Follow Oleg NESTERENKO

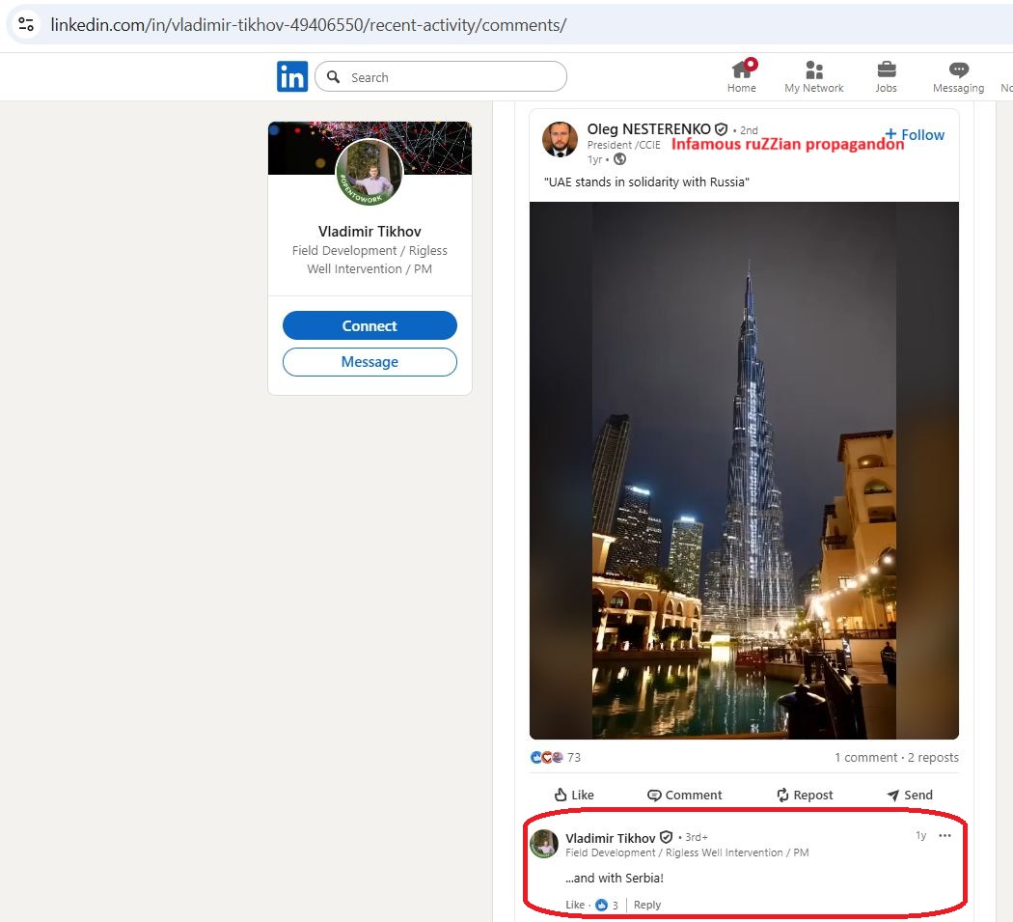tap(914, 135)
